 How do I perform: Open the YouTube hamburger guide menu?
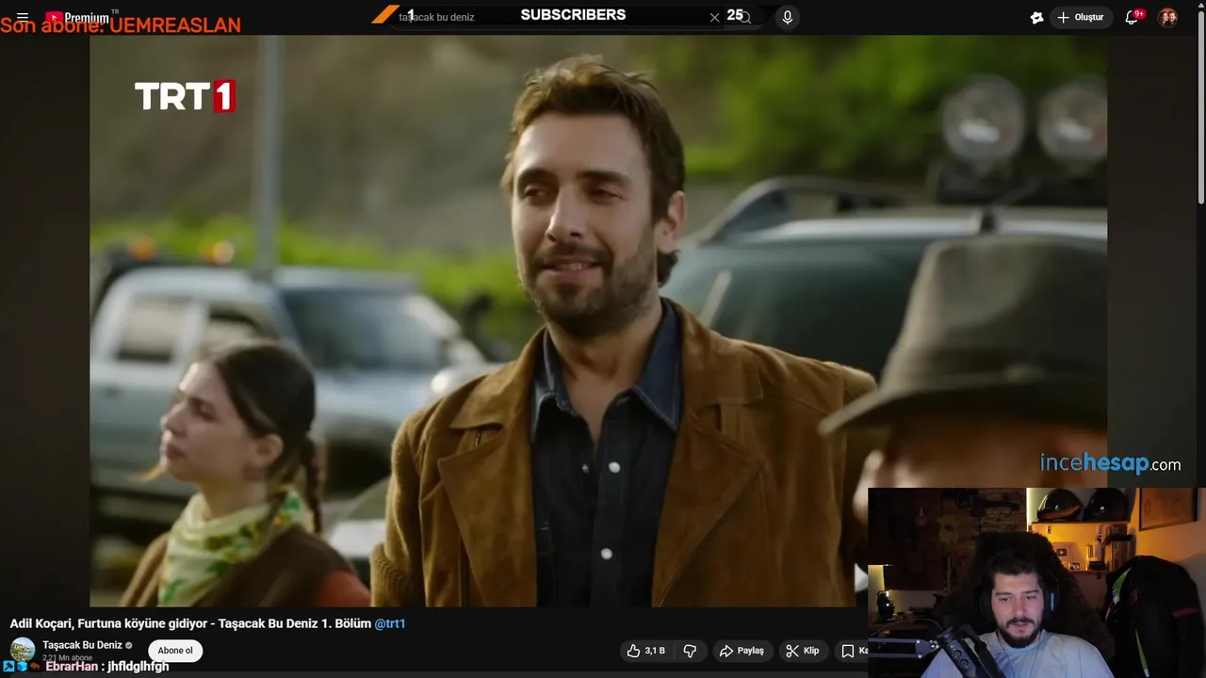(x=23, y=17)
